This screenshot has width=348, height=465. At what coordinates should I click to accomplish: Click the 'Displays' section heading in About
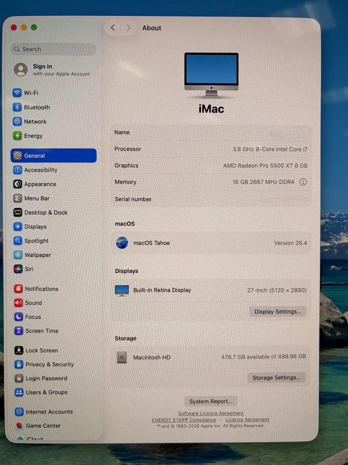tap(126, 271)
